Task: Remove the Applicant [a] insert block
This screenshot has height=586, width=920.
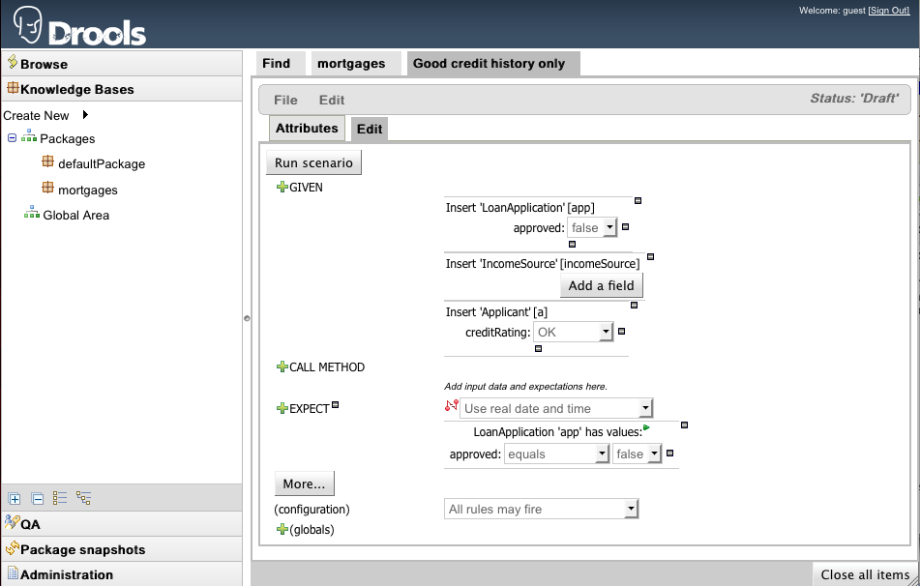Action: 634,305
